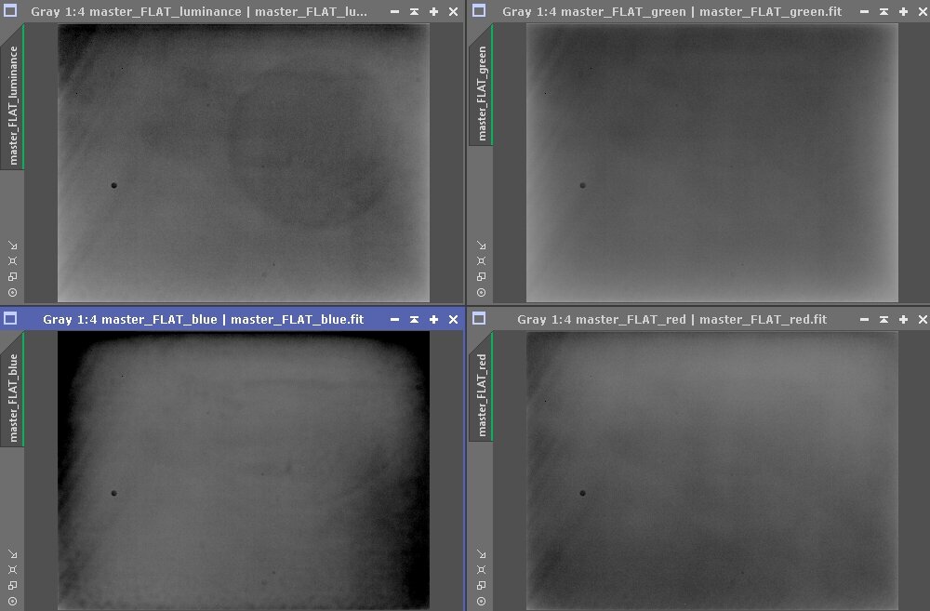Click the overlapping squares icon in red window

[481, 584]
